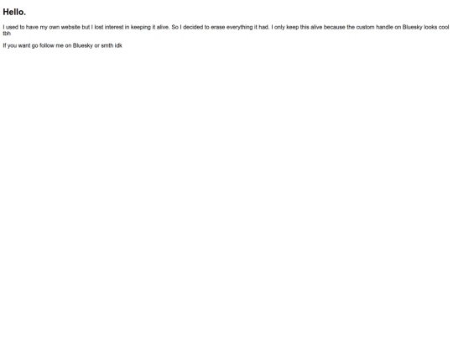The width and height of the screenshot is (453, 340).
Task: Click the phrase "lost interest"
Action: [x=108, y=27]
